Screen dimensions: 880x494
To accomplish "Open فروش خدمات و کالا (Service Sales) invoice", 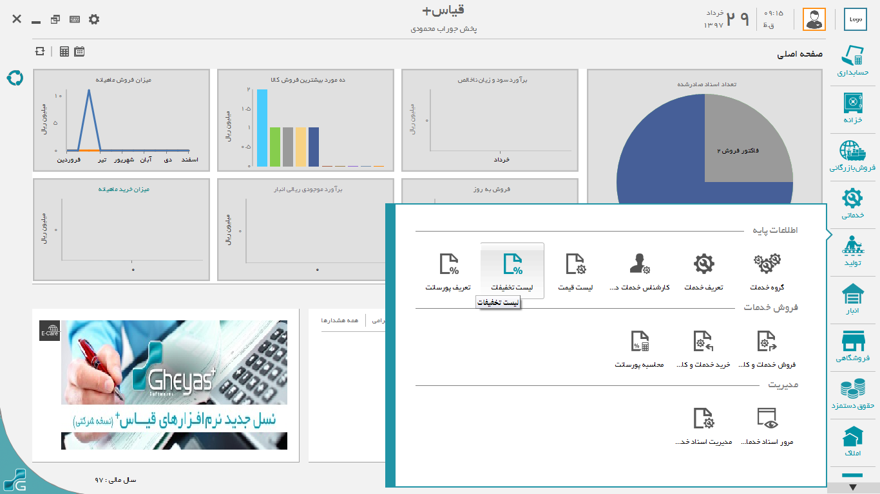I will (767, 349).
